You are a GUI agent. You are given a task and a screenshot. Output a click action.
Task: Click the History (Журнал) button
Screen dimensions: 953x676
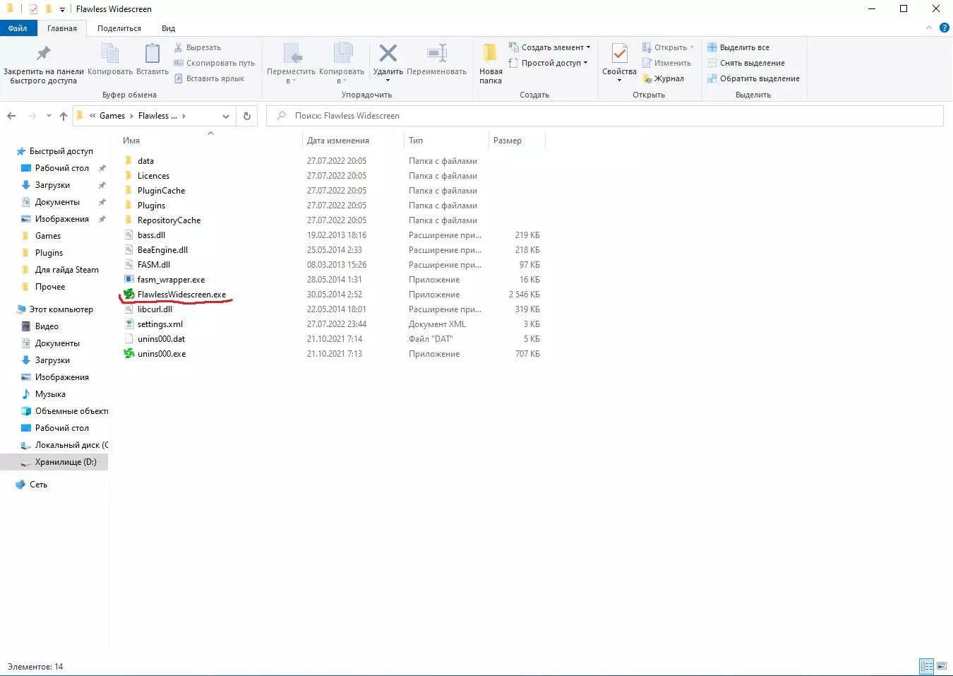[663, 78]
